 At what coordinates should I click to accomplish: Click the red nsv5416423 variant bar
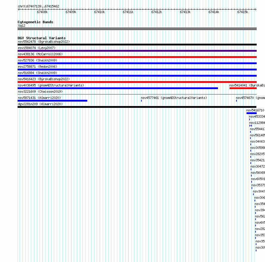[137, 82]
